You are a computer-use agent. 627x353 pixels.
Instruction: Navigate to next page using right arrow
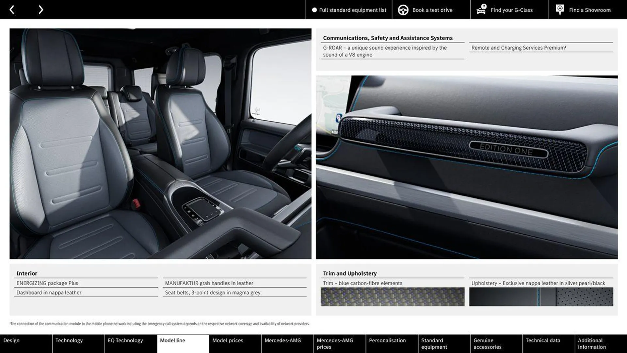tap(40, 9)
